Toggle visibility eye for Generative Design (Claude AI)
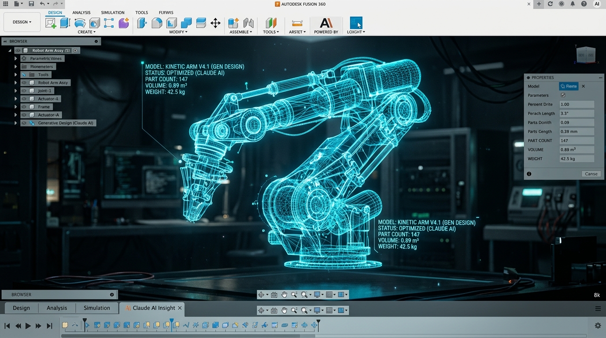606x338 pixels. [24, 123]
